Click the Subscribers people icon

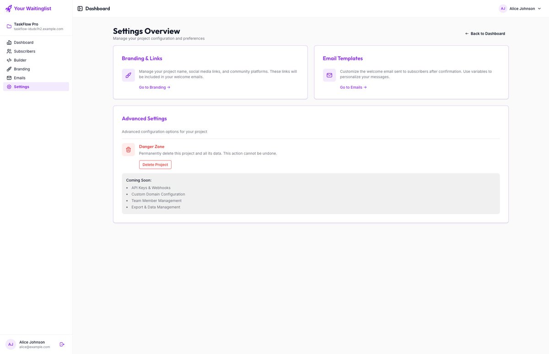click(9, 51)
